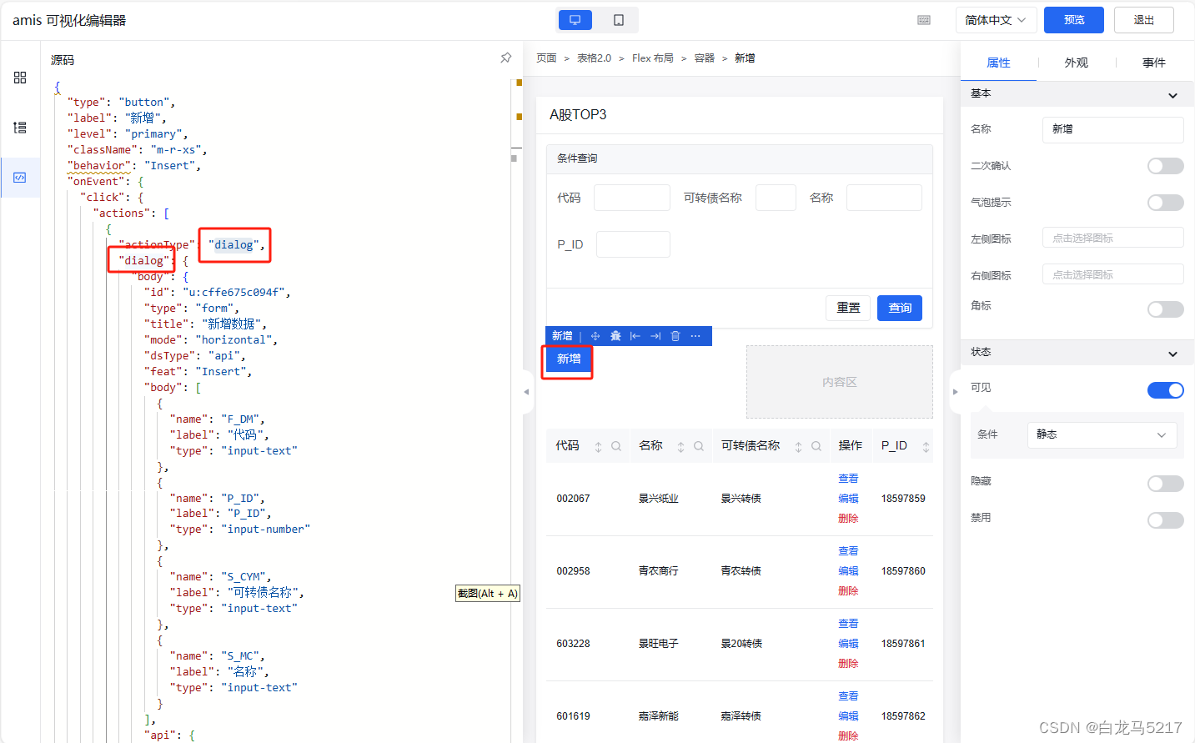Search within the 可转债名称 column
Viewport: 1195px width, 743px height.
click(816, 446)
